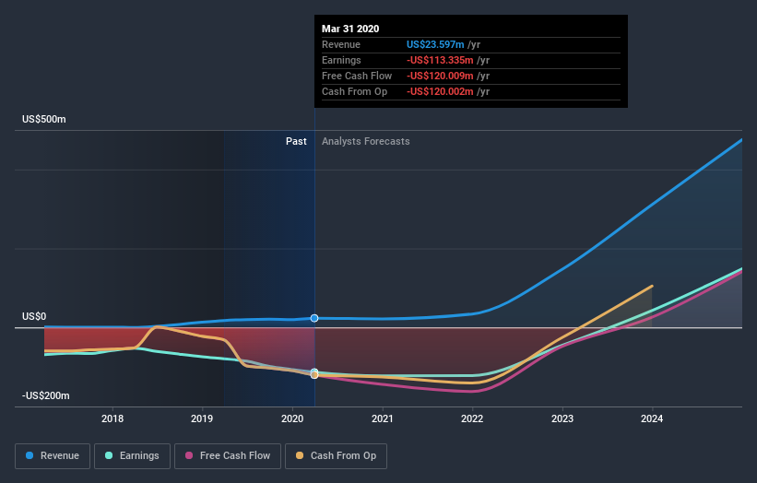Click the 2020 x-axis label
This screenshot has height=483, width=757.
point(292,418)
